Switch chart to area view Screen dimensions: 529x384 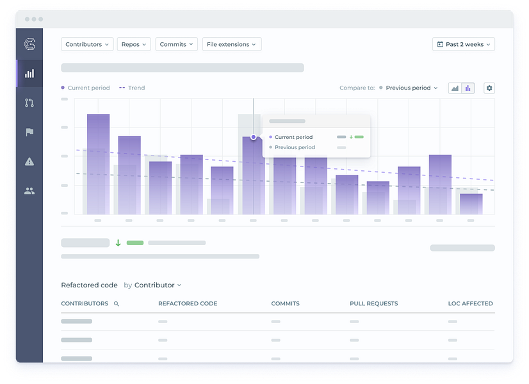(455, 88)
